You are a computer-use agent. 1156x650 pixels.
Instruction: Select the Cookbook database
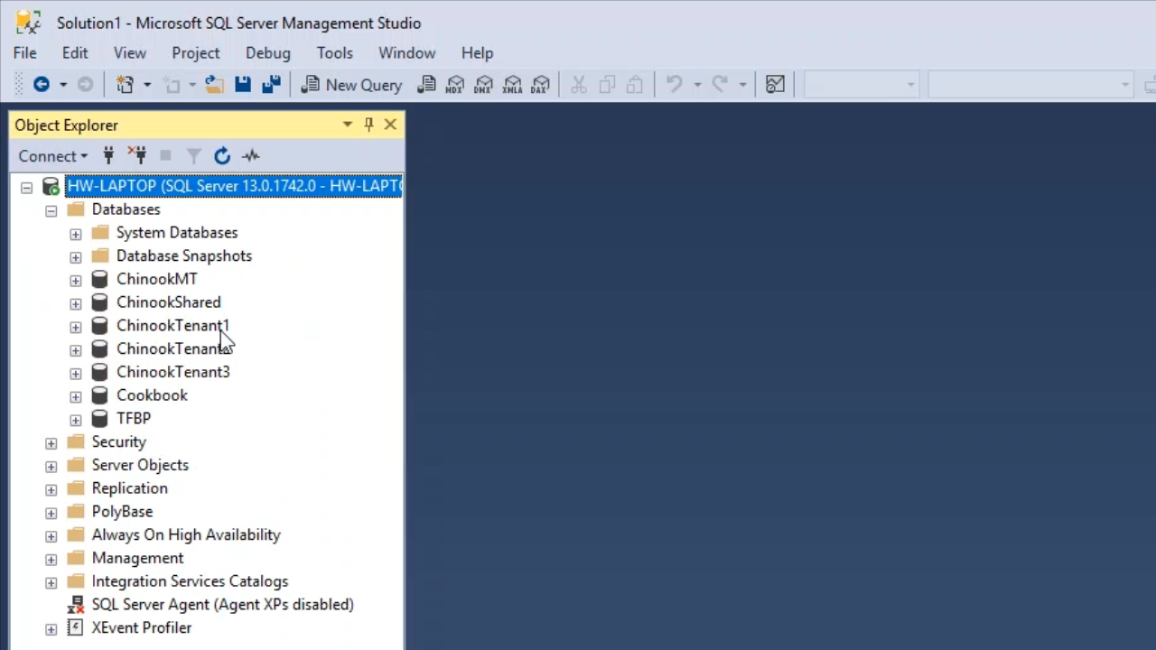coord(152,395)
